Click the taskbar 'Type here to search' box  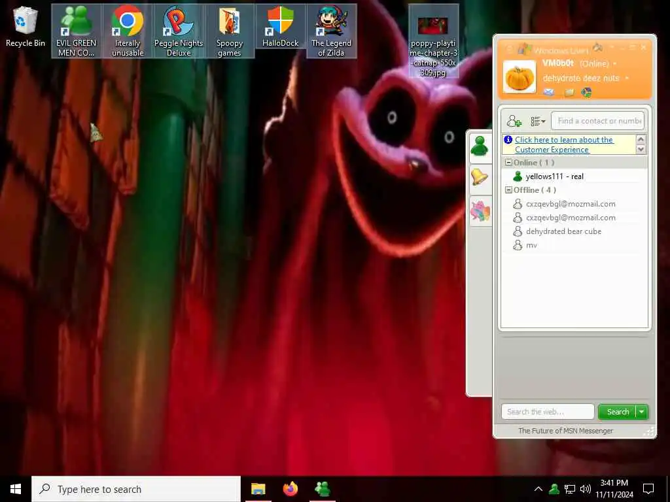pyautogui.click(x=136, y=489)
